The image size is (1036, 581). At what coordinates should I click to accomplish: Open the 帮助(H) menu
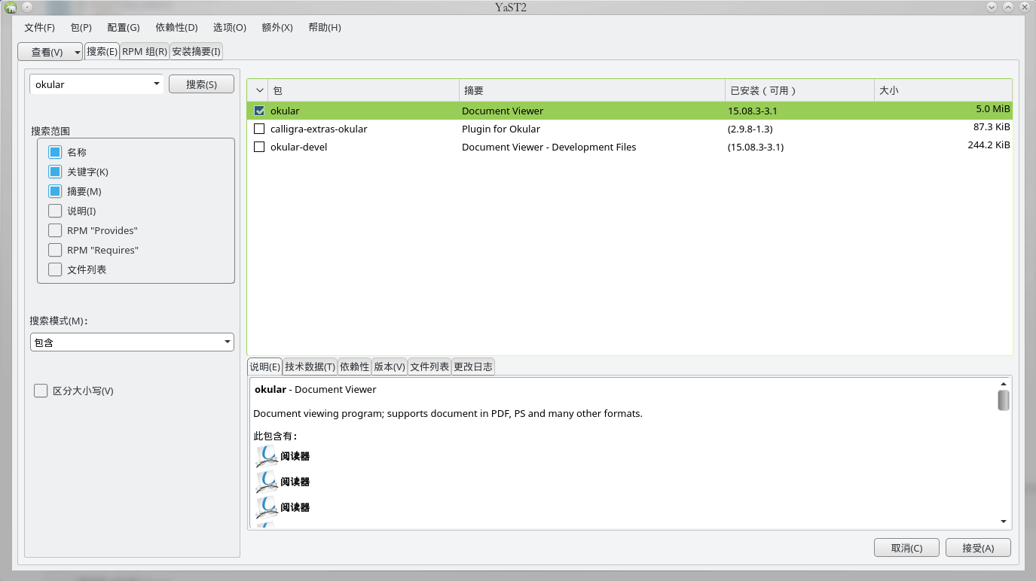(325, 27)
